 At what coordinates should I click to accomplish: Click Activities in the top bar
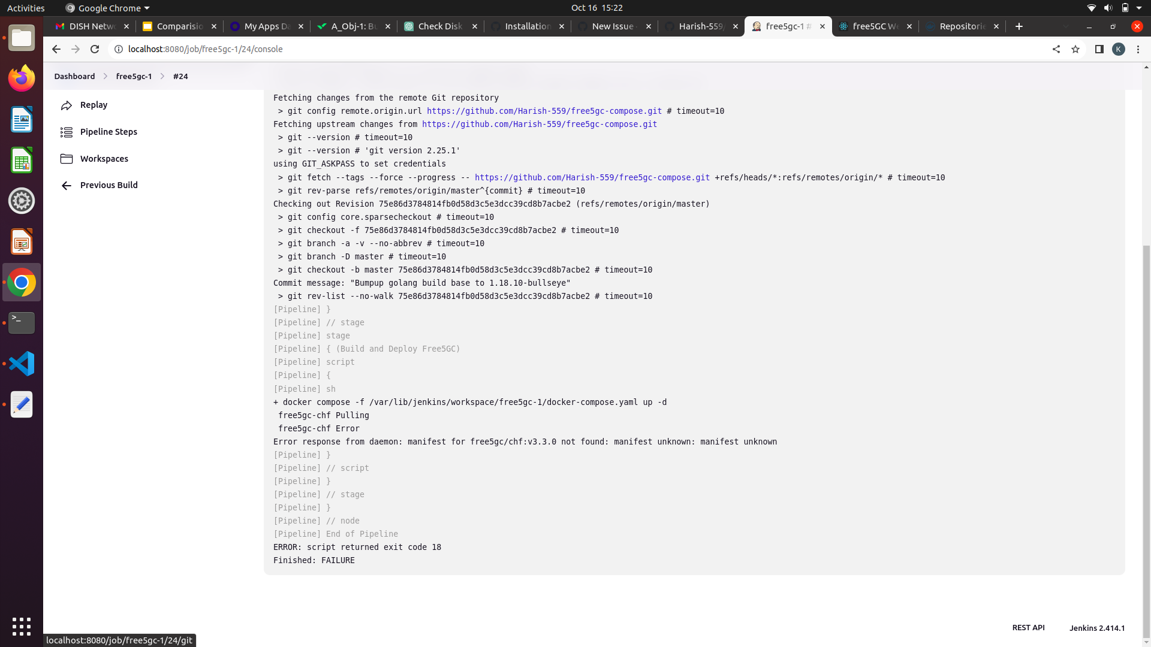point(26,8)
